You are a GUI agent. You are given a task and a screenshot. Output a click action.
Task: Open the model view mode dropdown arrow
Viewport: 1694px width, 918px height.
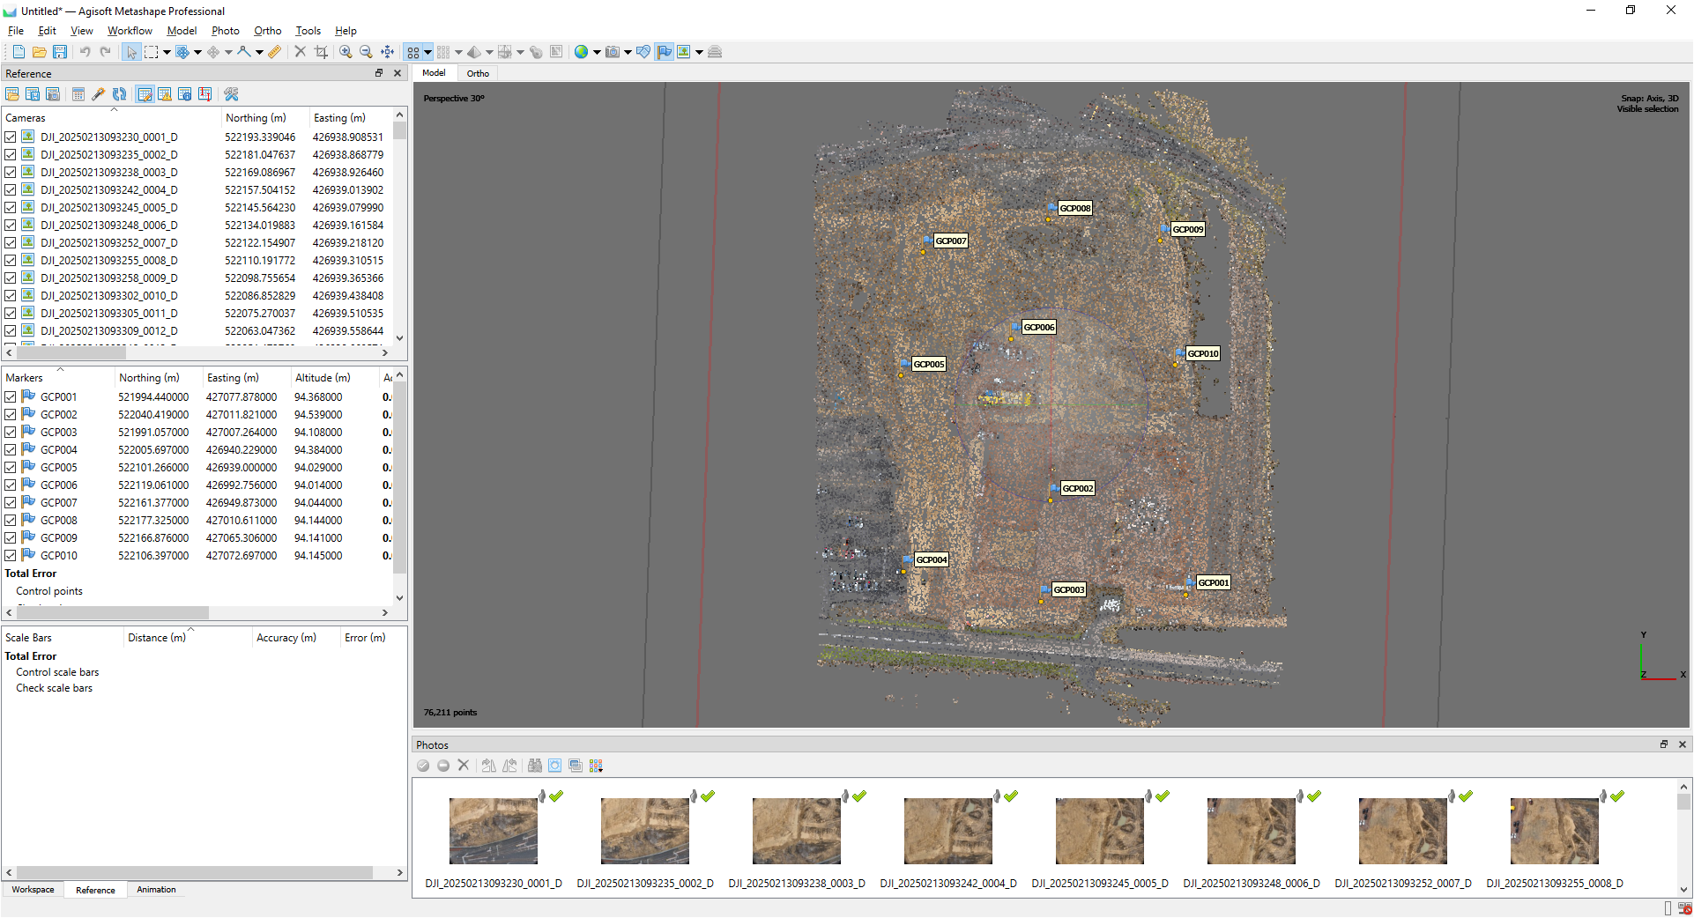489,52
